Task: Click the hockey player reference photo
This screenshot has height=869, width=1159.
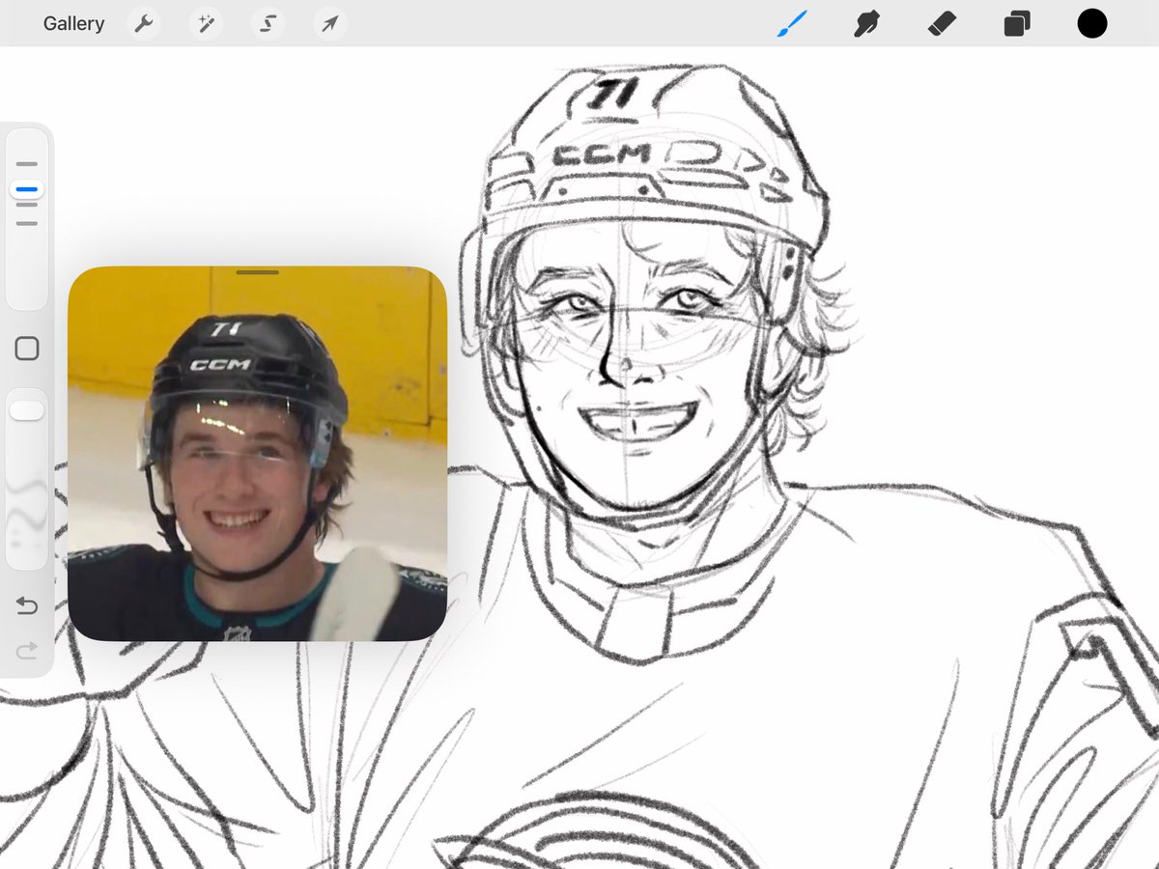Action: click(257, 454)
